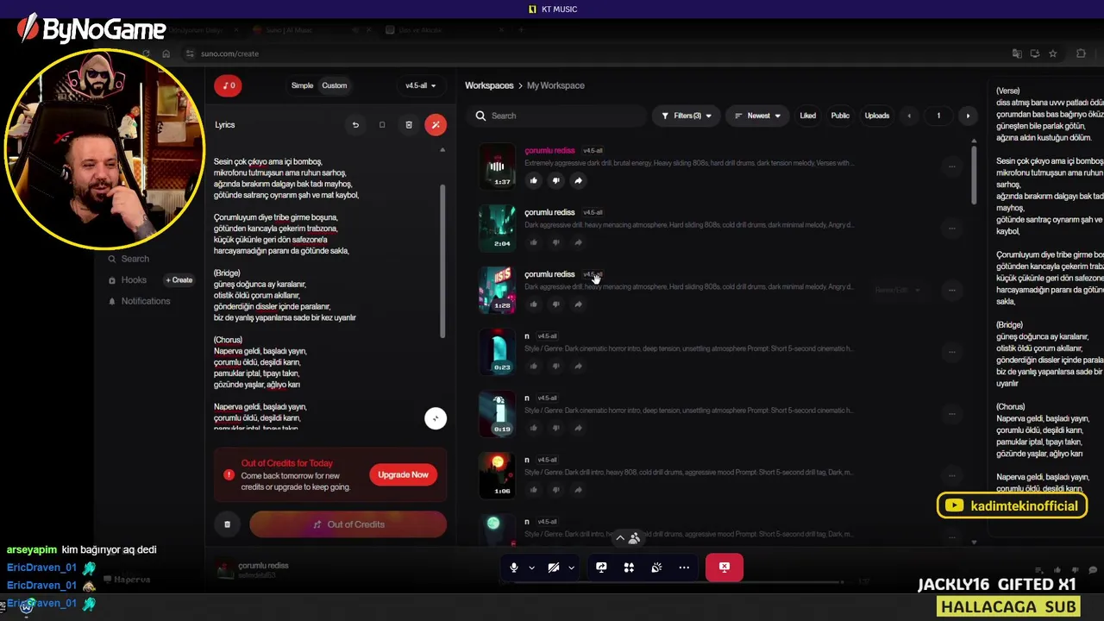
Task: Toggle the camera in call toolbar
Action: (554, 568)
